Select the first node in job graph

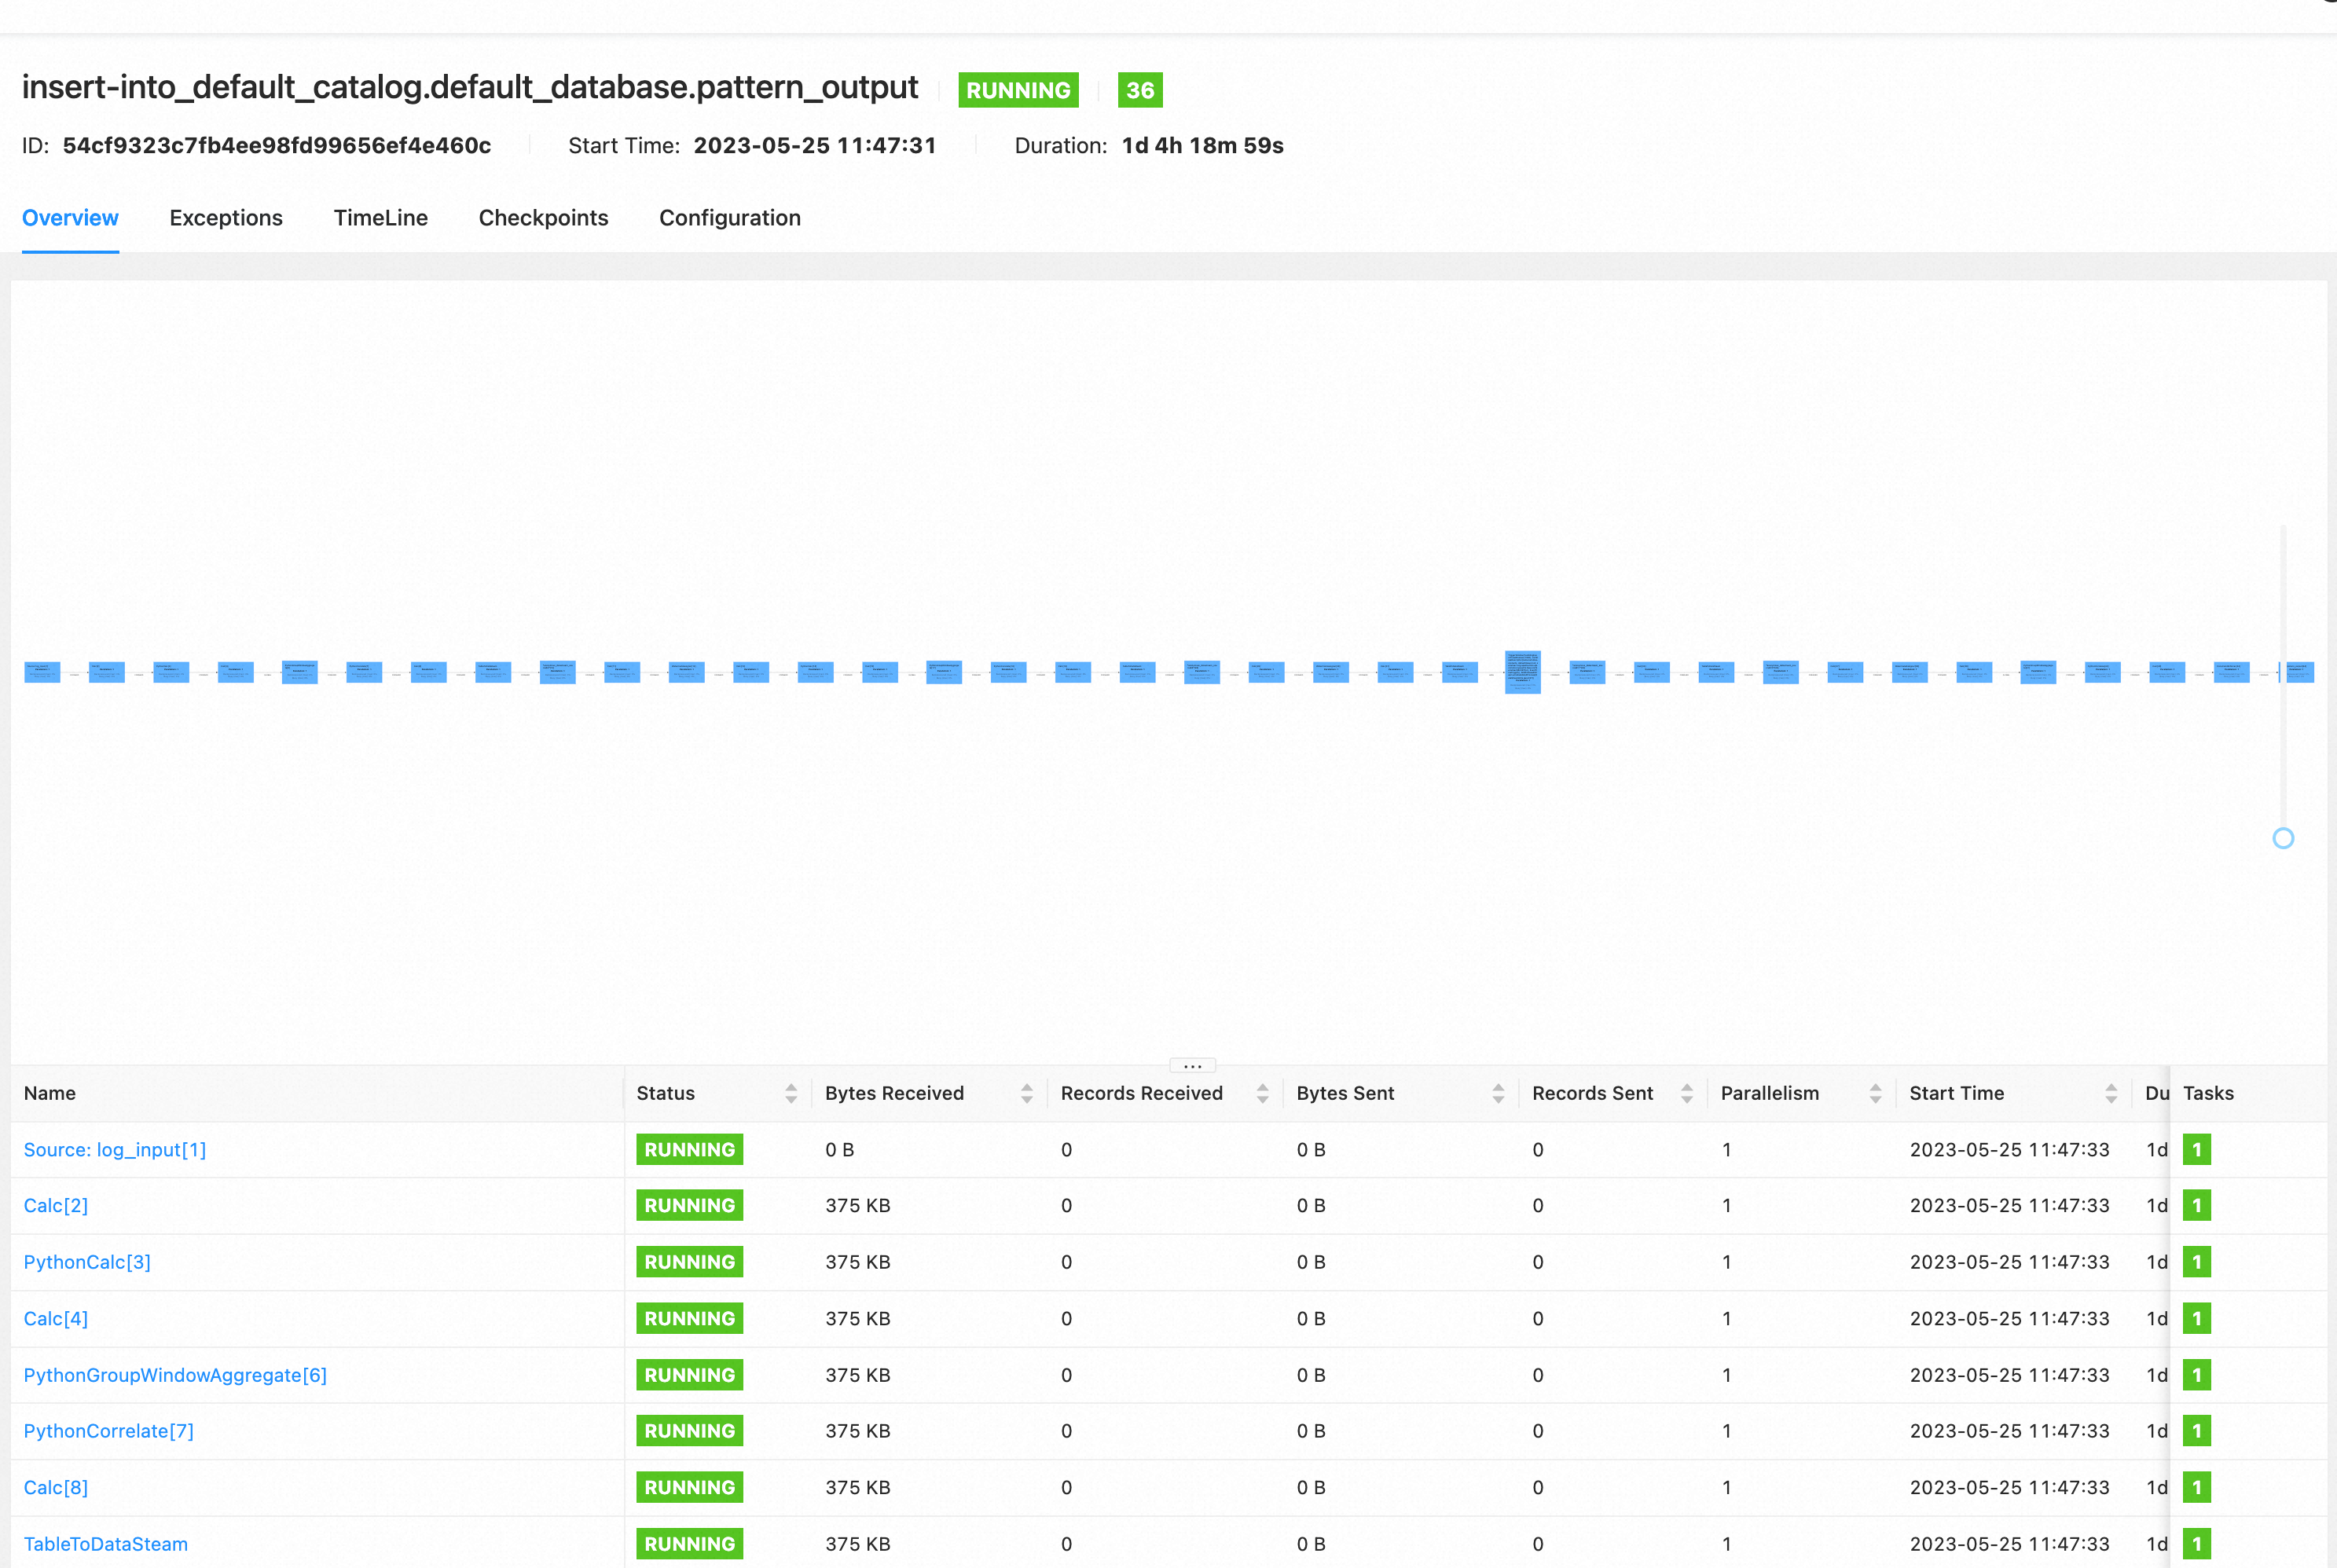tap(42, 672)
